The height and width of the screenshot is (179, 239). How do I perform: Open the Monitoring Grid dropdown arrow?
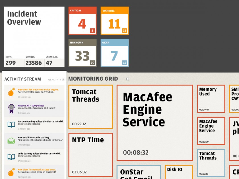point(127,79)
